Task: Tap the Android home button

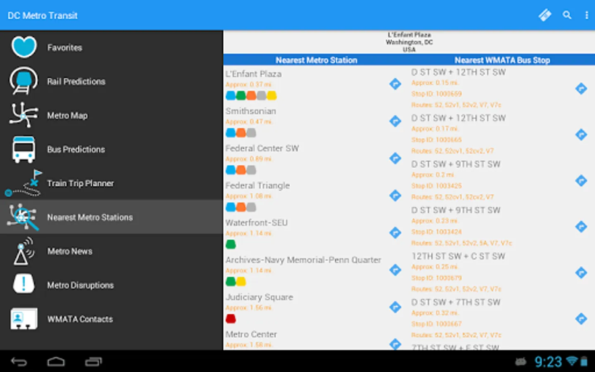Action: click(56, 362)
